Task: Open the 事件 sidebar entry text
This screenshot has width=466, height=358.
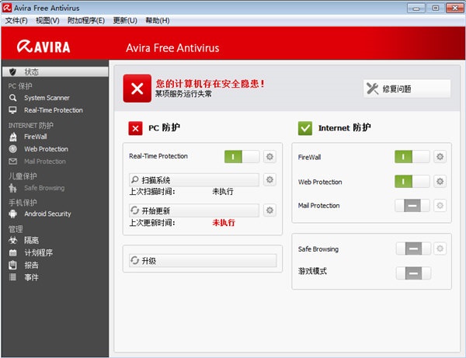Action: (x=32, y=277)
